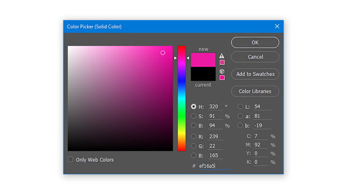This screenshot has width=349, height=194.
Task: Click the 'current' label below the swatch
Action: [203, 85]
